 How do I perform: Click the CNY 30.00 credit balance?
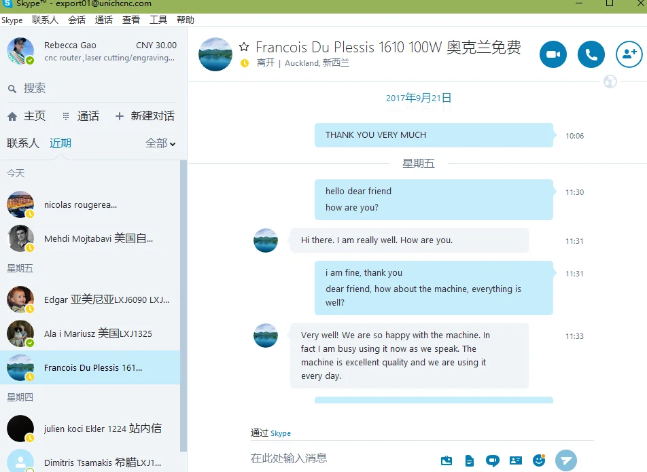pyautogui.click(x=156, y=46)
